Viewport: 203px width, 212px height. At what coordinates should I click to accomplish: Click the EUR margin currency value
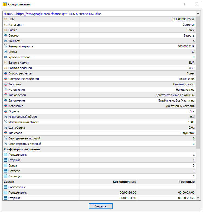192,63
